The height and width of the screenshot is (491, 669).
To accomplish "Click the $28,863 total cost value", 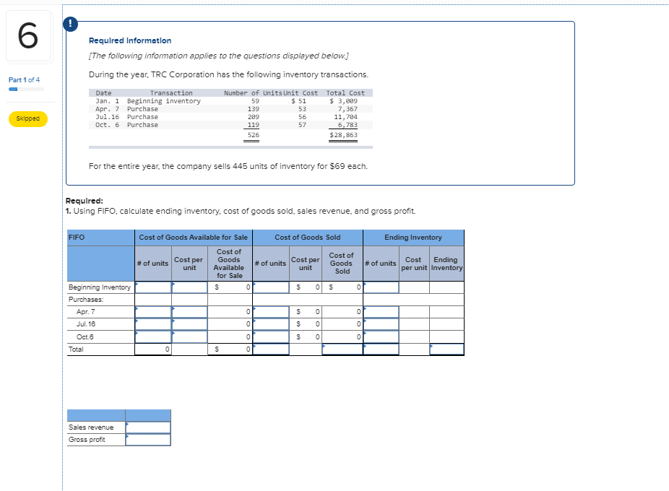I will point(343,135).
